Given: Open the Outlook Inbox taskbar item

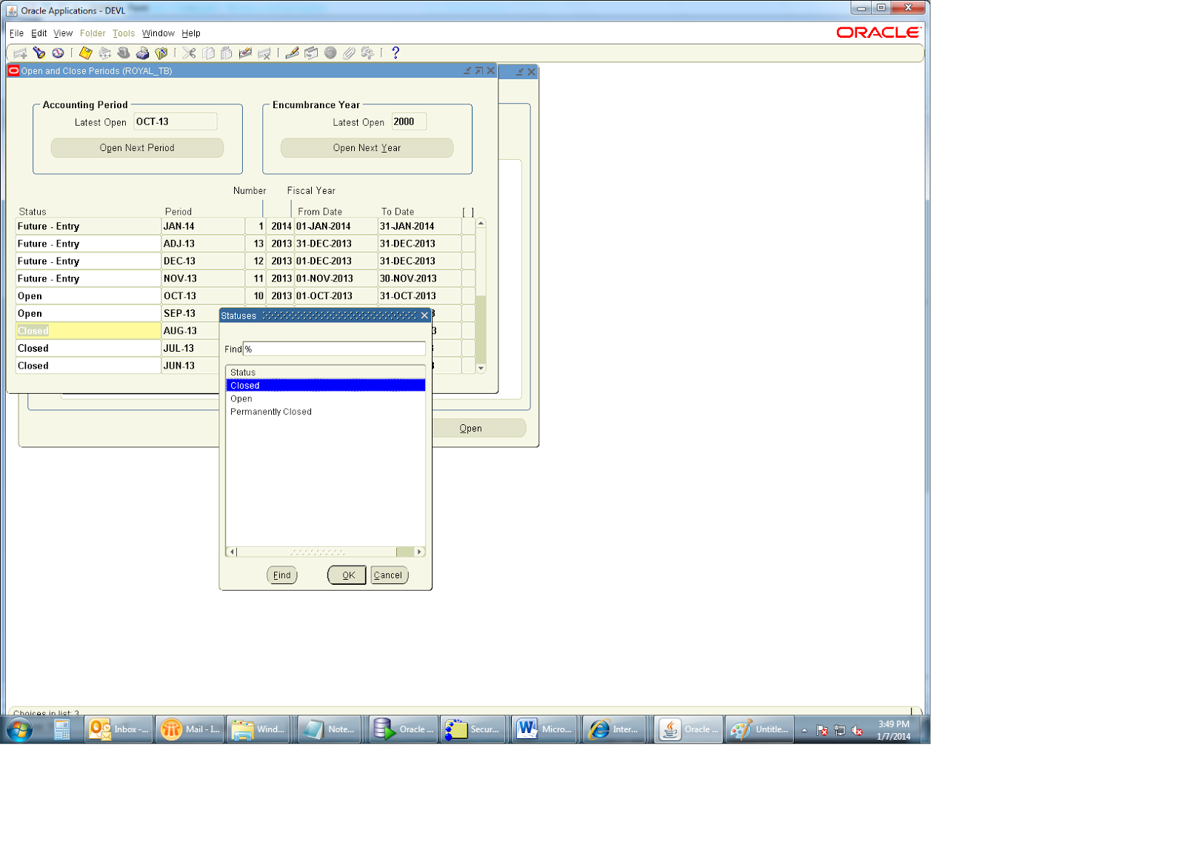Looking at the screenshot, I should 119,730.
